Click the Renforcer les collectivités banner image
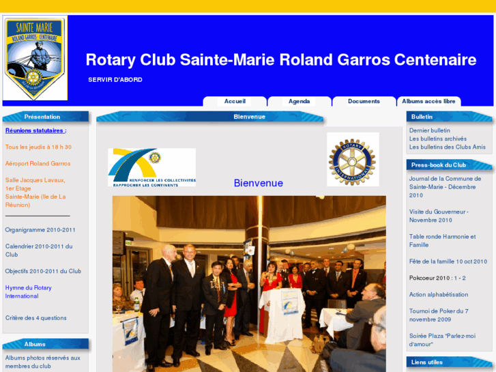 151,167
